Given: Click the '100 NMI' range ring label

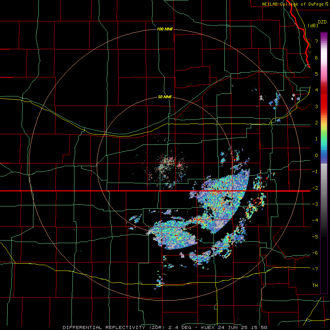Looking at the screenshot, I should (165, 29).
